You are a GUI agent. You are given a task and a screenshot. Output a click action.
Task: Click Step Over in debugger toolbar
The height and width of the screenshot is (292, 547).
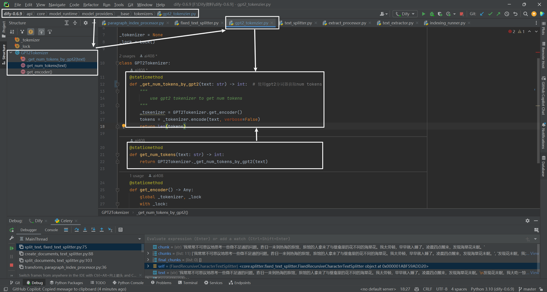(76, 230)
